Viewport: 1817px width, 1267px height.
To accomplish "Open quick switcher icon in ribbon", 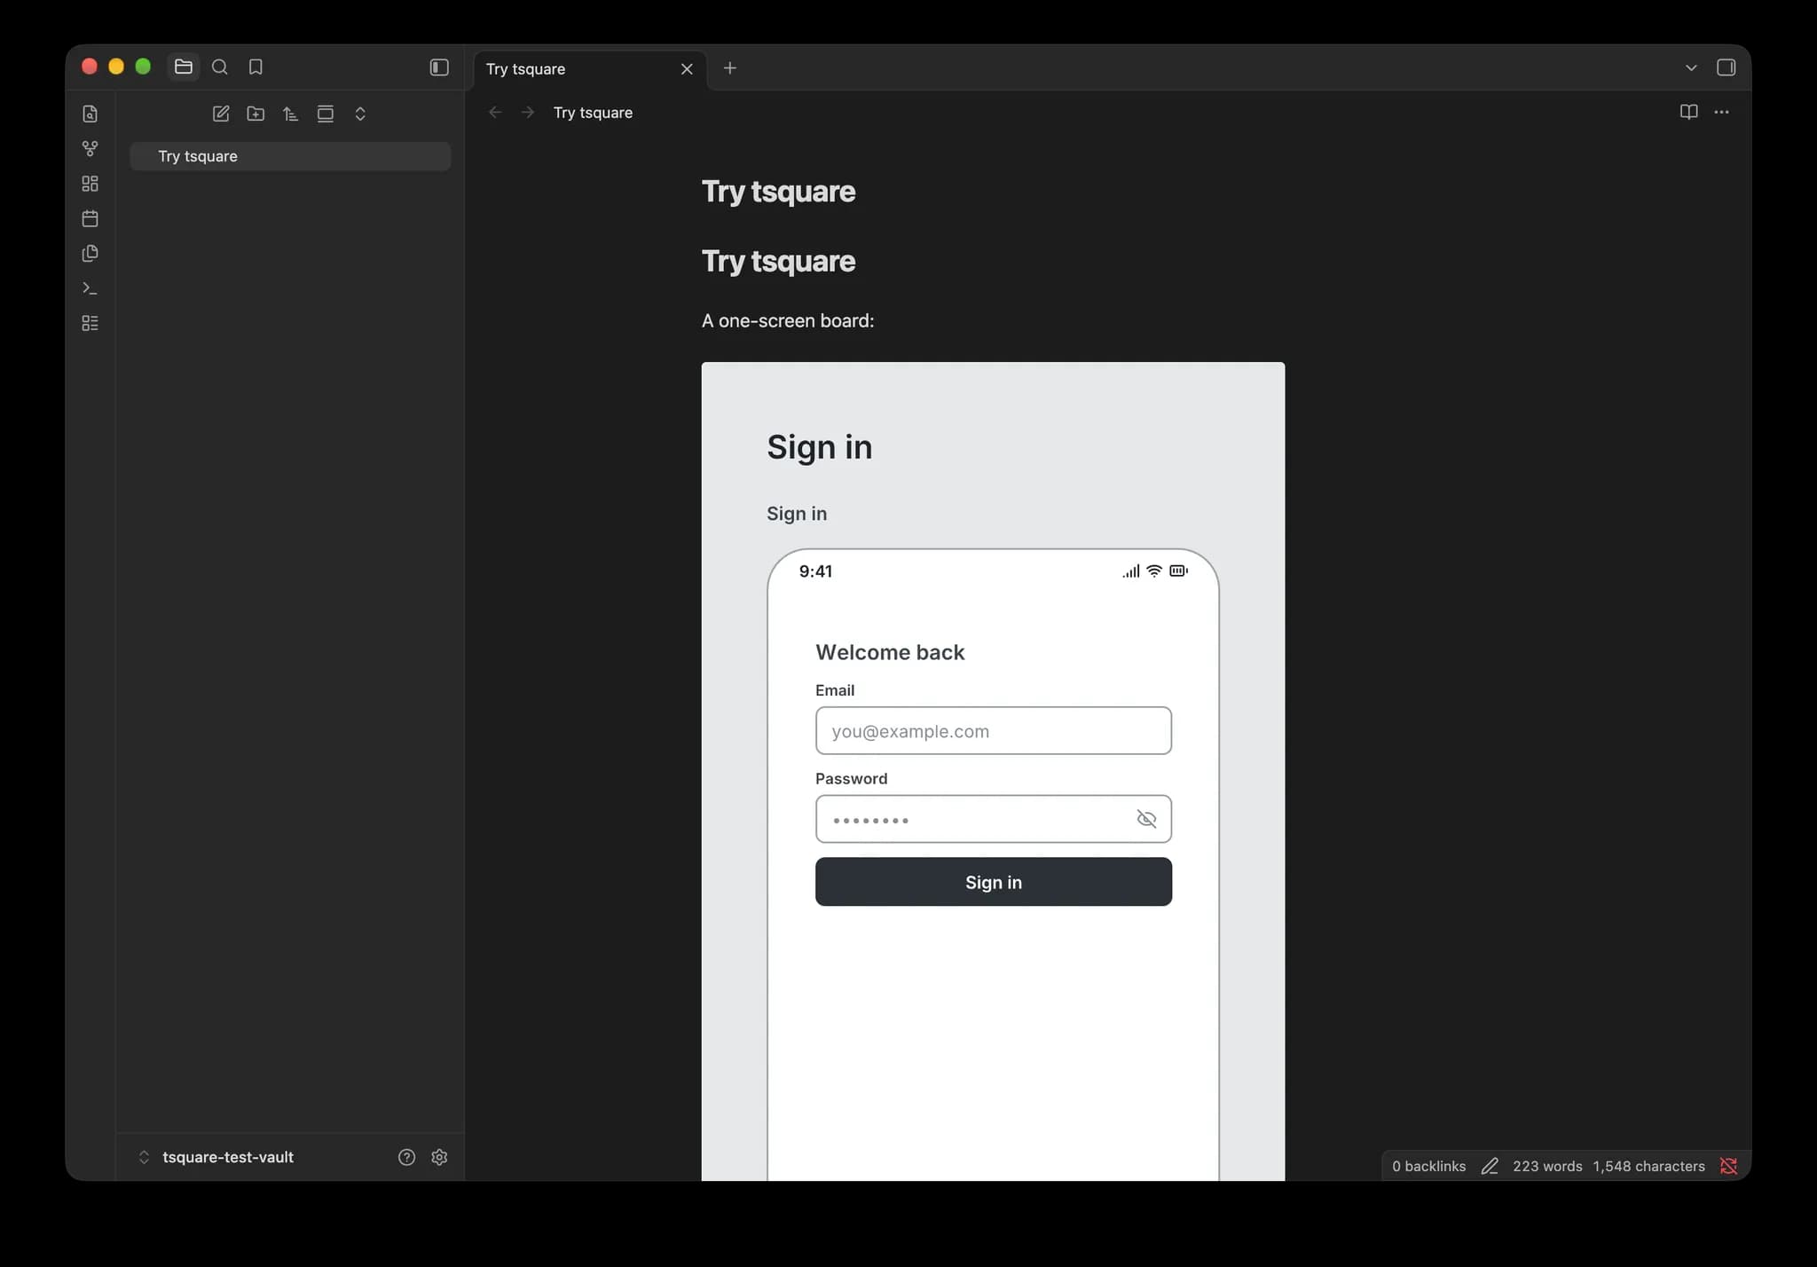I will (x=90, y=114).
